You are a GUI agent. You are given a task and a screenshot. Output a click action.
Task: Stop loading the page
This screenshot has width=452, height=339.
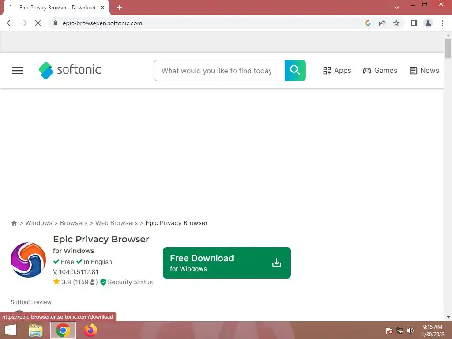coord(38,23)
